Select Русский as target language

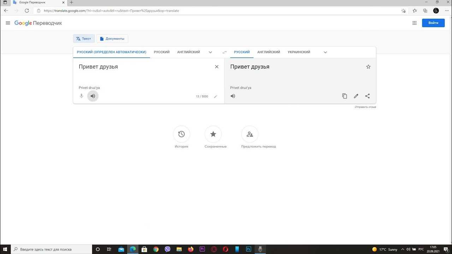click(242, 52)
